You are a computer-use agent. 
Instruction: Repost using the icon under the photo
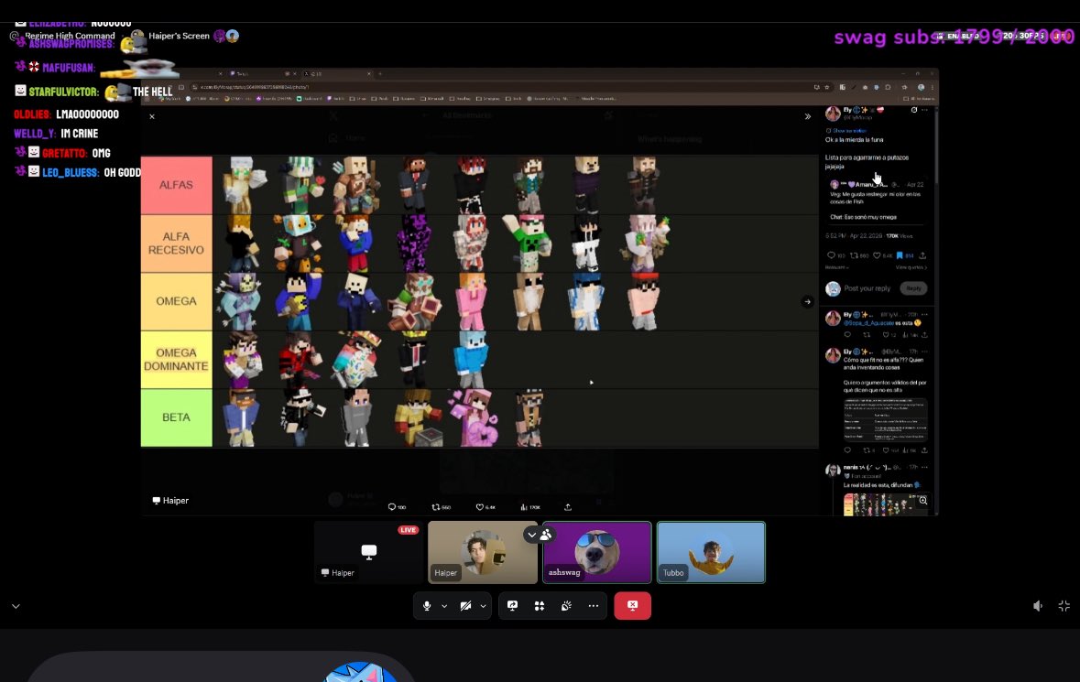coord(441,507)
